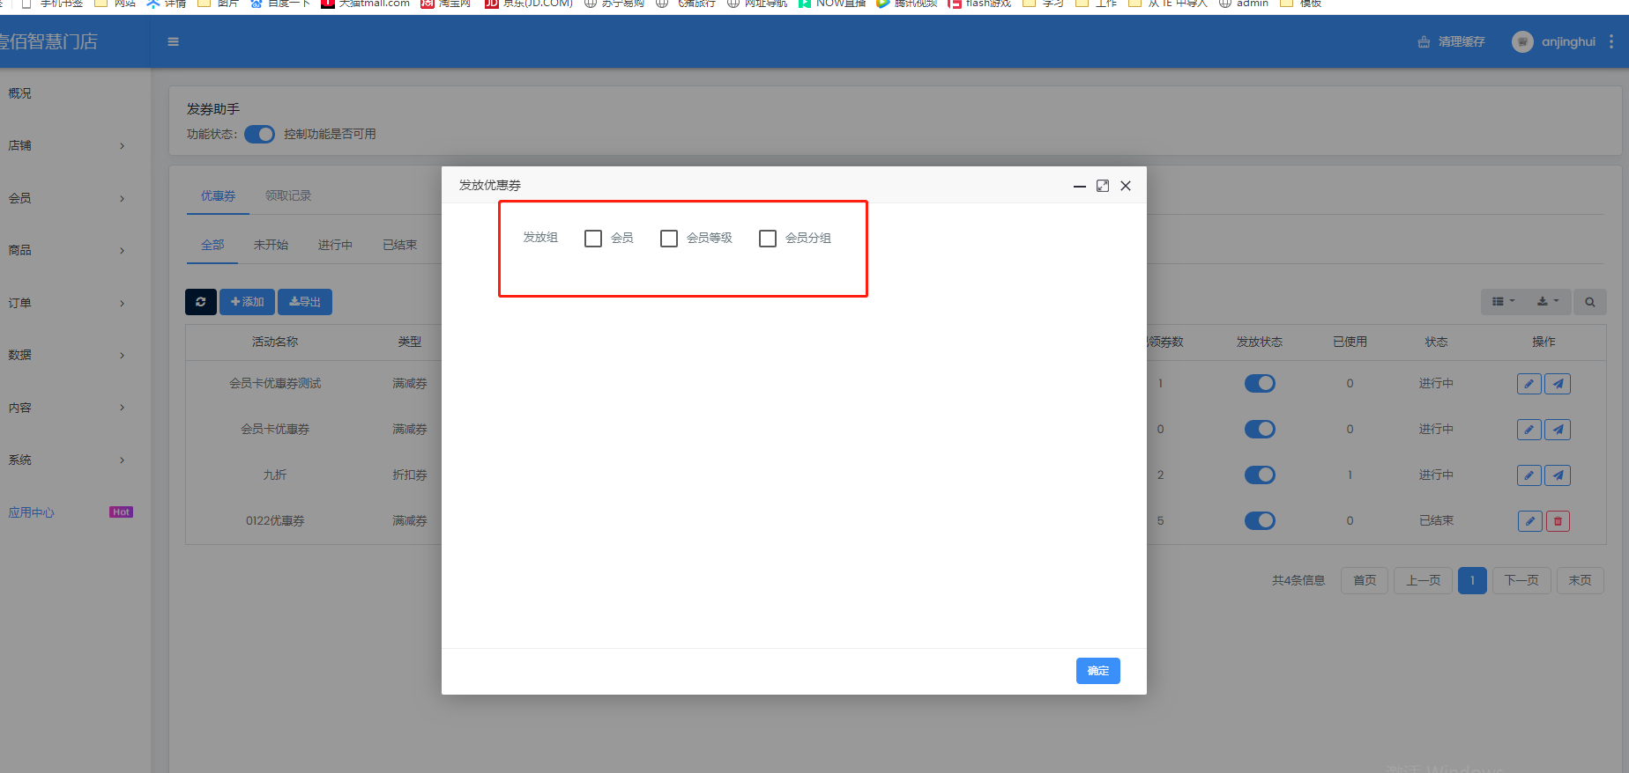Delete the 0122优惠券 with trash icon

pos(1558,521)
